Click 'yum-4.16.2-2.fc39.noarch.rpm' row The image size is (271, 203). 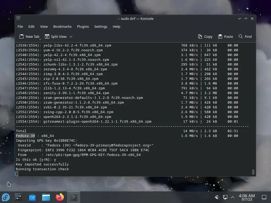[127, 50]
